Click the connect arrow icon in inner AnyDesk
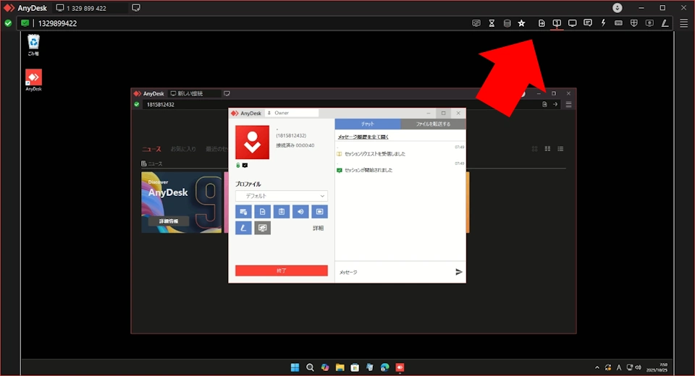695x376 pixels. click(x=555, y=105)
